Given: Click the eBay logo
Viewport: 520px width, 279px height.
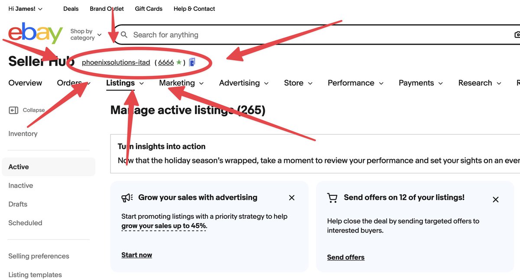Looking at the screenshot, I should (36, 33).
